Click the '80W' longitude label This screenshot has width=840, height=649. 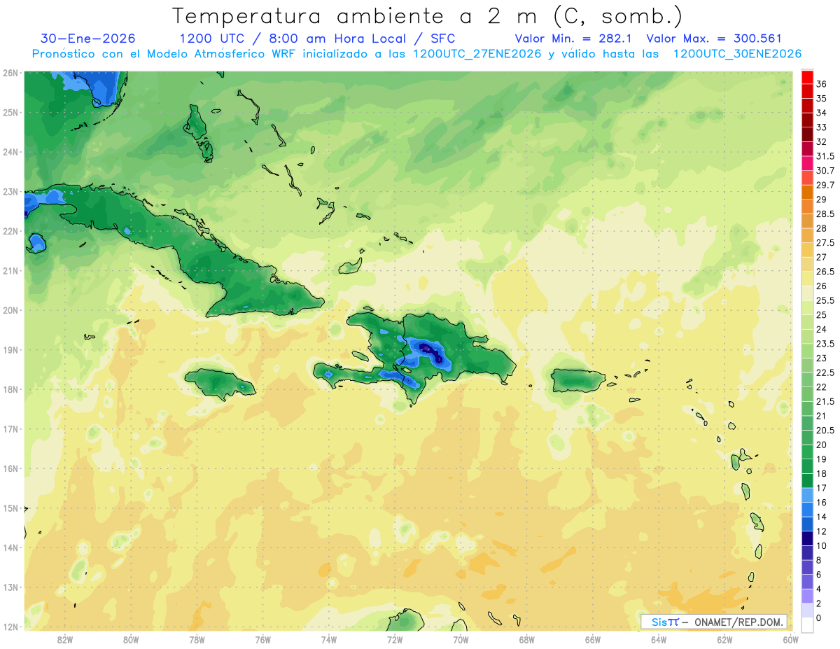pos(131,639)
